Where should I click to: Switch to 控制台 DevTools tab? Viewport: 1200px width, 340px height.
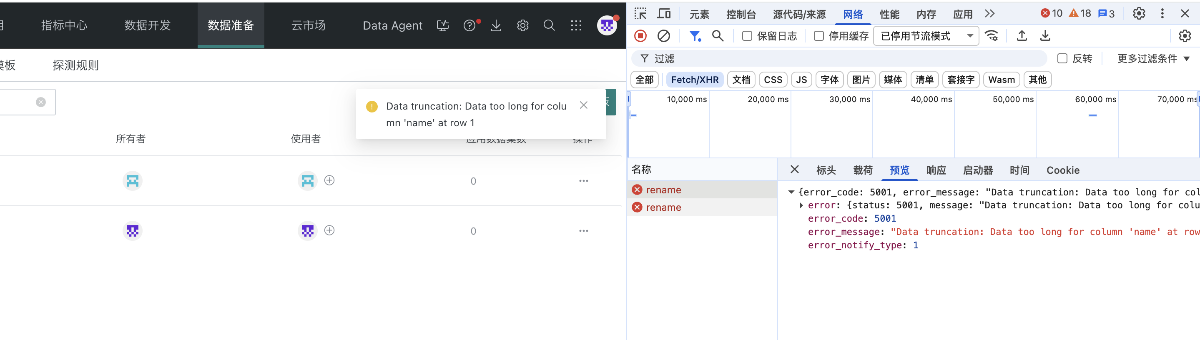(741, 14)
